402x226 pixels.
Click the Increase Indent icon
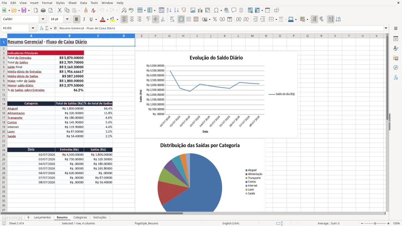click(255, 19)
